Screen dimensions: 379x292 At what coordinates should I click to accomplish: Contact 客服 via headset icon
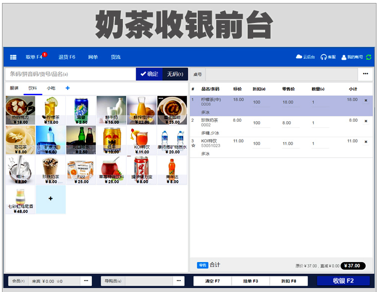coord(328,57)
